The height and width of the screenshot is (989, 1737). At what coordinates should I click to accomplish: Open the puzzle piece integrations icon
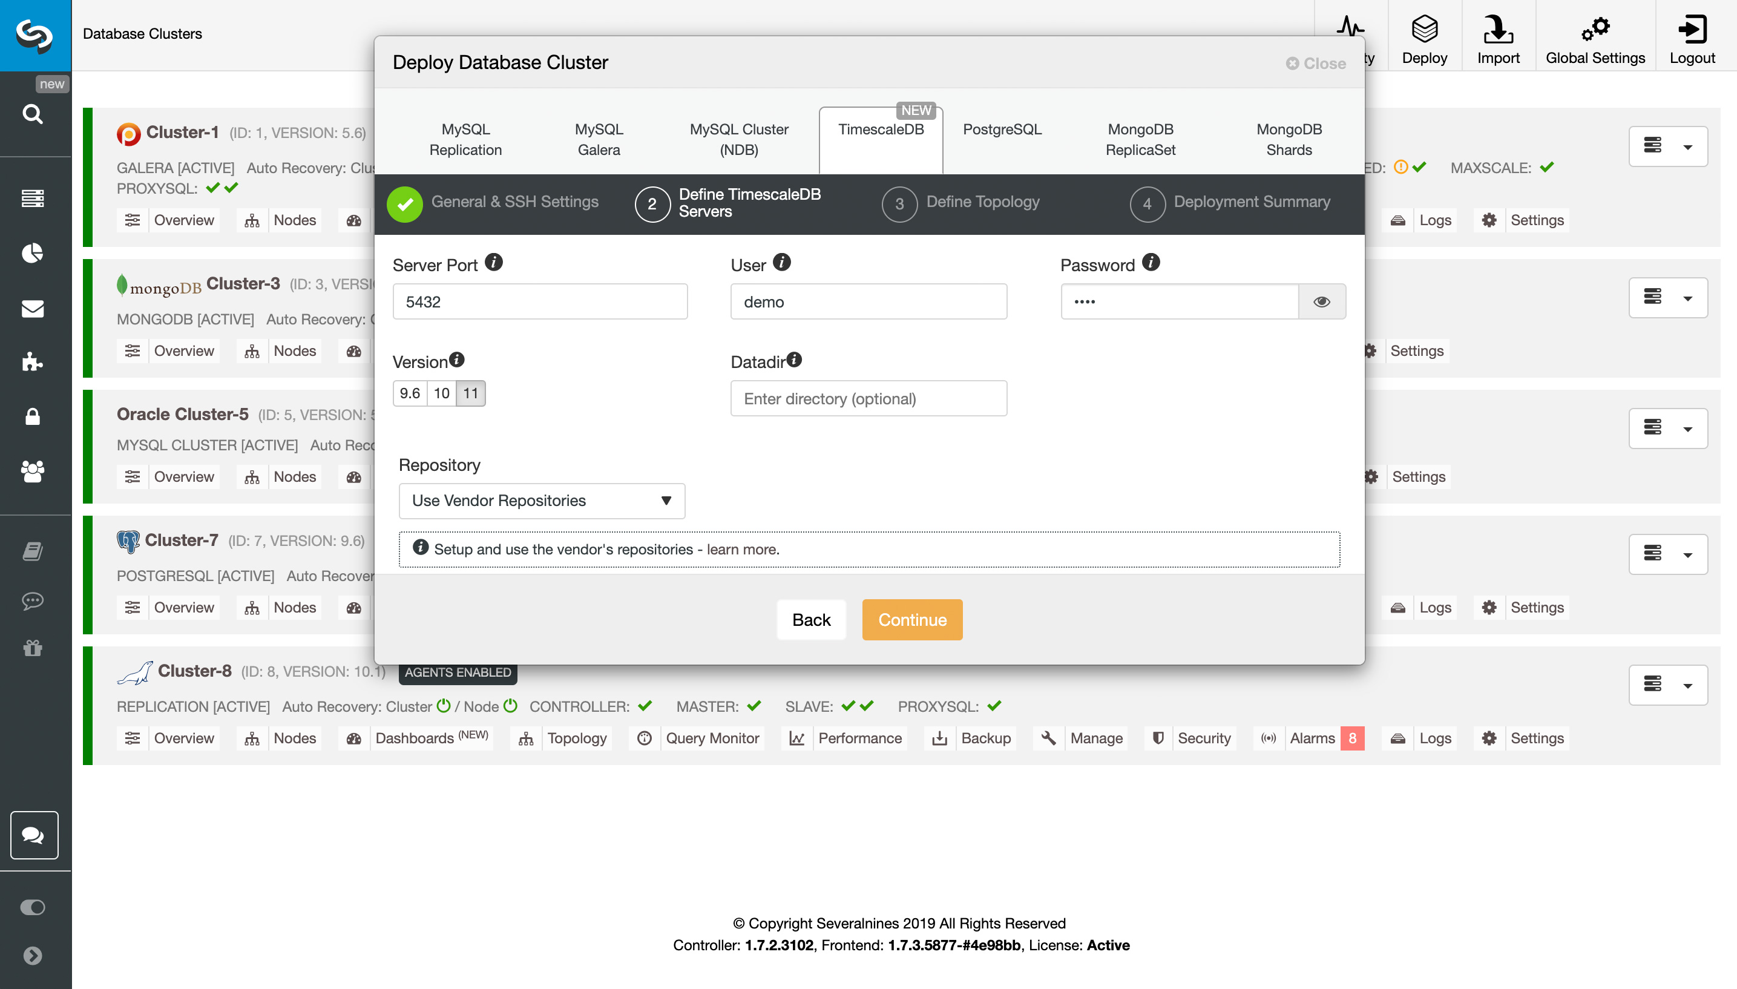pos(33,361)
